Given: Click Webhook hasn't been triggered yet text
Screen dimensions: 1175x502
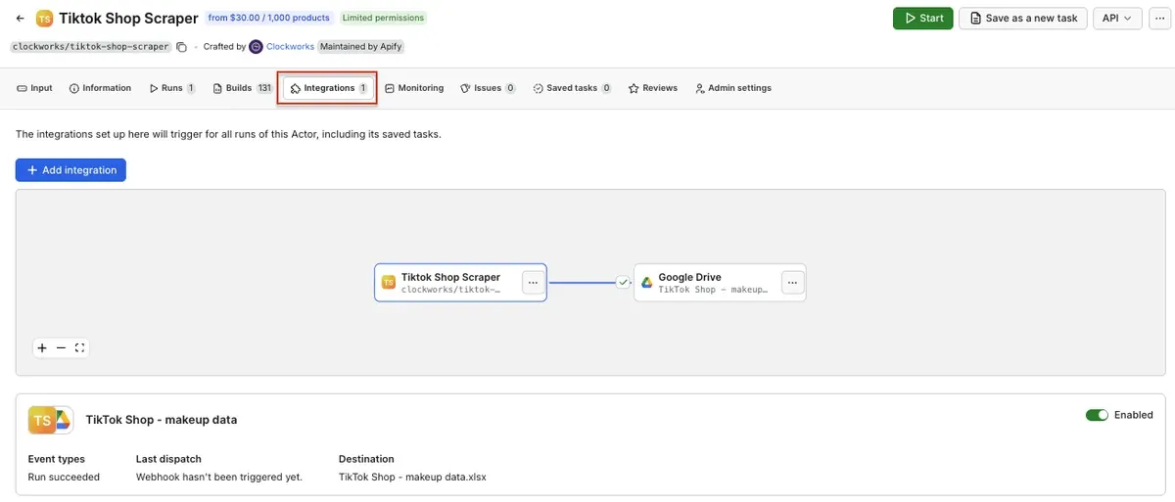Looking at the screenshot, I should (x=219, y=478).
